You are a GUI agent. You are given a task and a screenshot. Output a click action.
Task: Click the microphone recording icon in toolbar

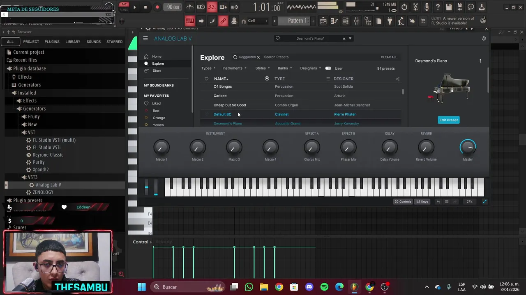click(427, 7)
